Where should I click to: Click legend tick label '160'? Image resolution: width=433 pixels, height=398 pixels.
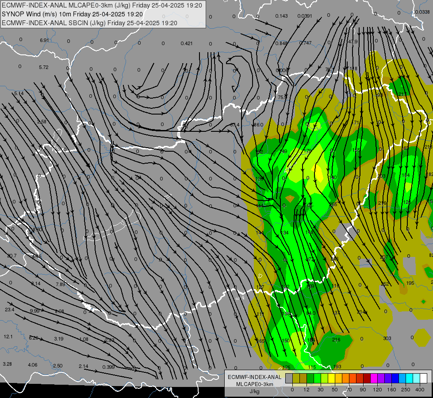point(391,390)
